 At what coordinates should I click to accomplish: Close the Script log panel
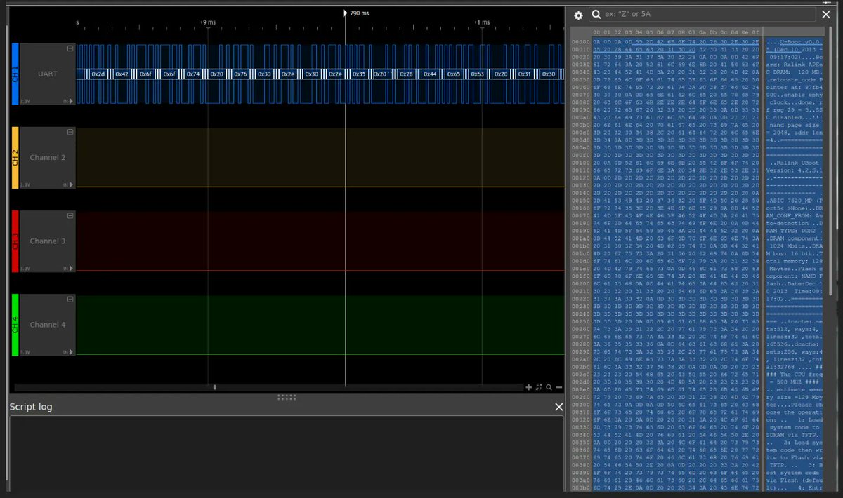tap(558, 407)
